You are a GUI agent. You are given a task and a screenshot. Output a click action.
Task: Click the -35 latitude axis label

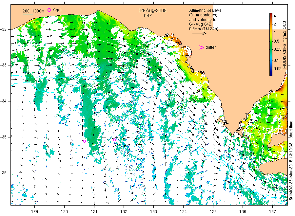point(6,137)
